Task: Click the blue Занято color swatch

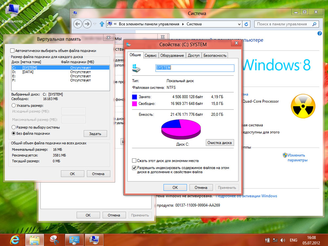Action: (134, 97)
